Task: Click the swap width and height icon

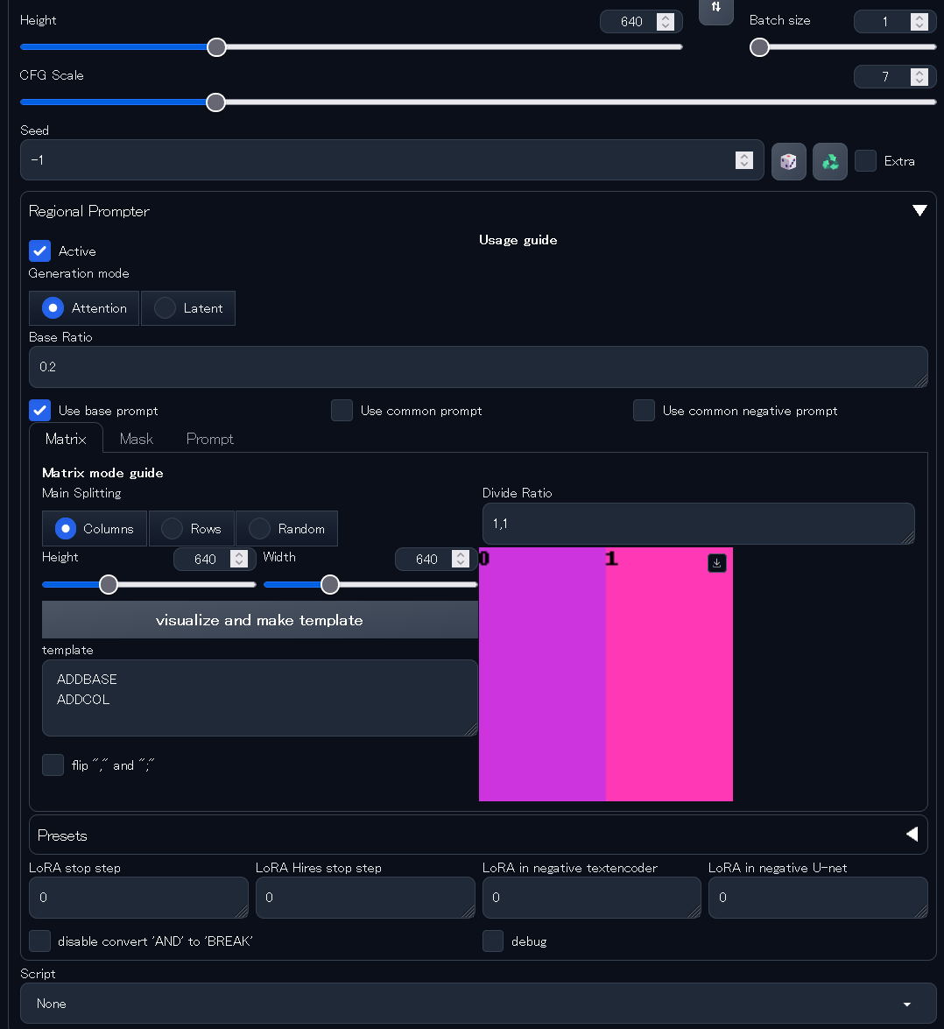Action: pyautogui.click(x=715, y=9)
